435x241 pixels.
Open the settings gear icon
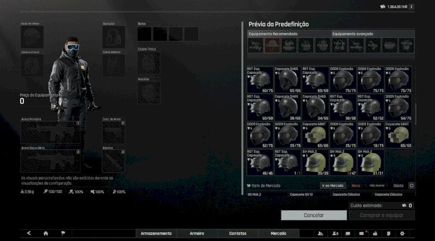pyautogui.click(x=402, y=233)
